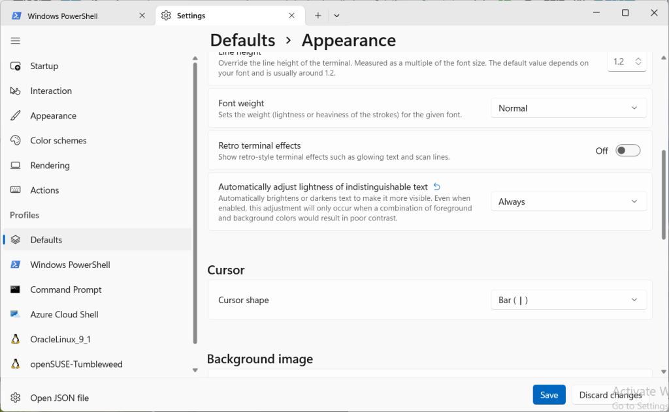Open Startup settings in sidebar
669x412 pixels.
(x=44, y=66)
